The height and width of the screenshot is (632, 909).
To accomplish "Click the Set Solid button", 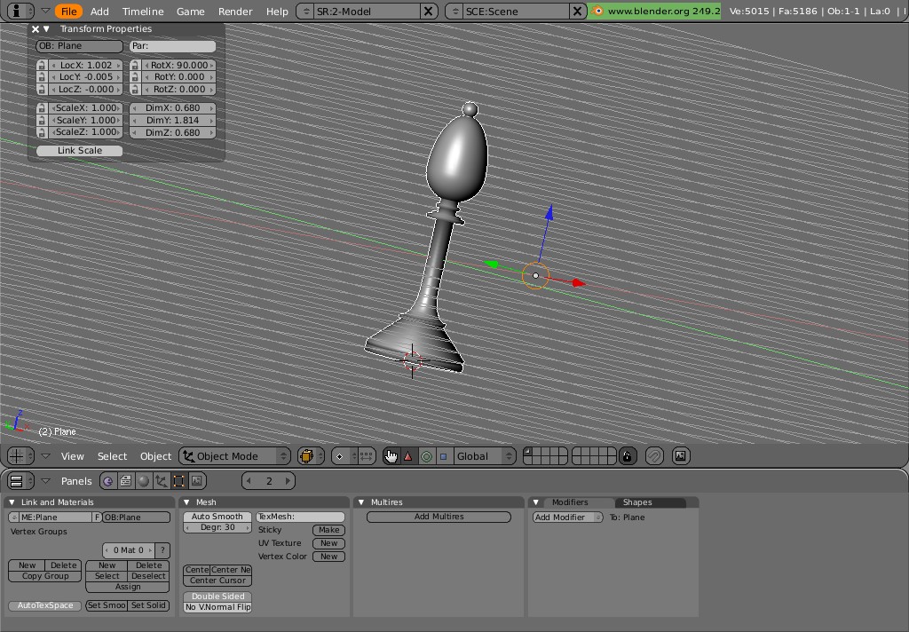I will (148, 605).
